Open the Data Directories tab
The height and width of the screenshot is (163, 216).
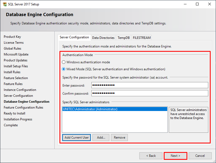tap(103, 38)
